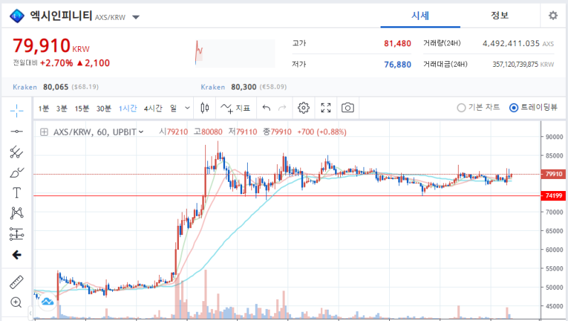Click the mini price sparkline thumbnail
The width and height of the screenshot is (568, 321).
coord(235,53)
